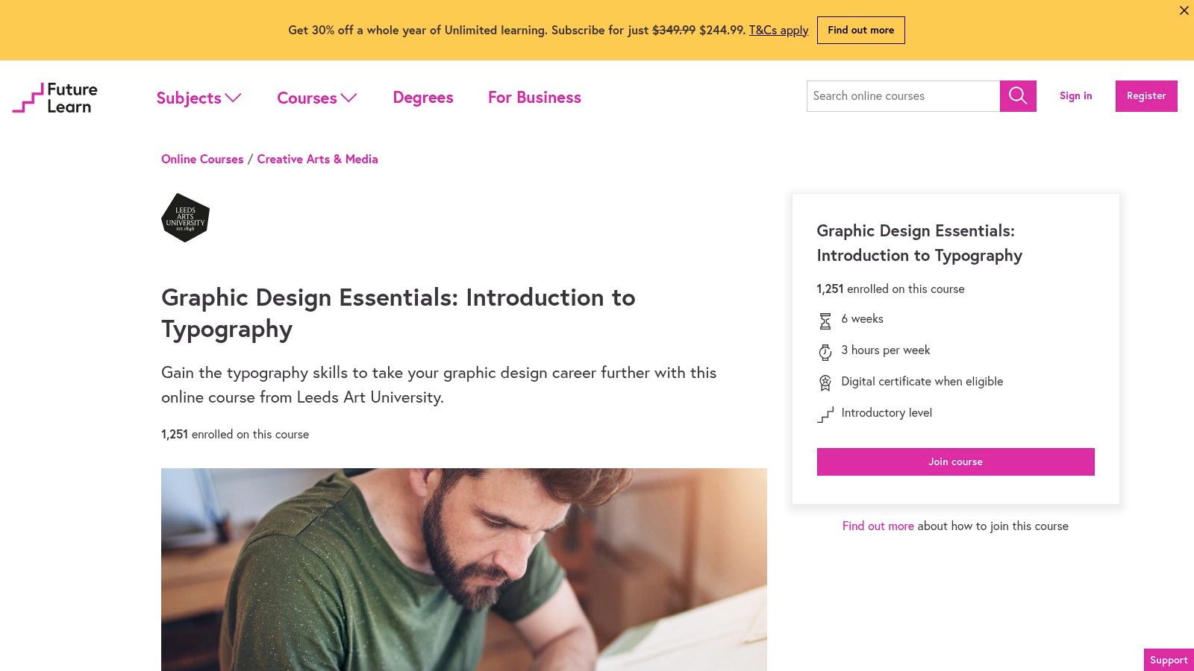Open the Leeds Arts University logo
1194x671 pixels.
coord(185,218)
